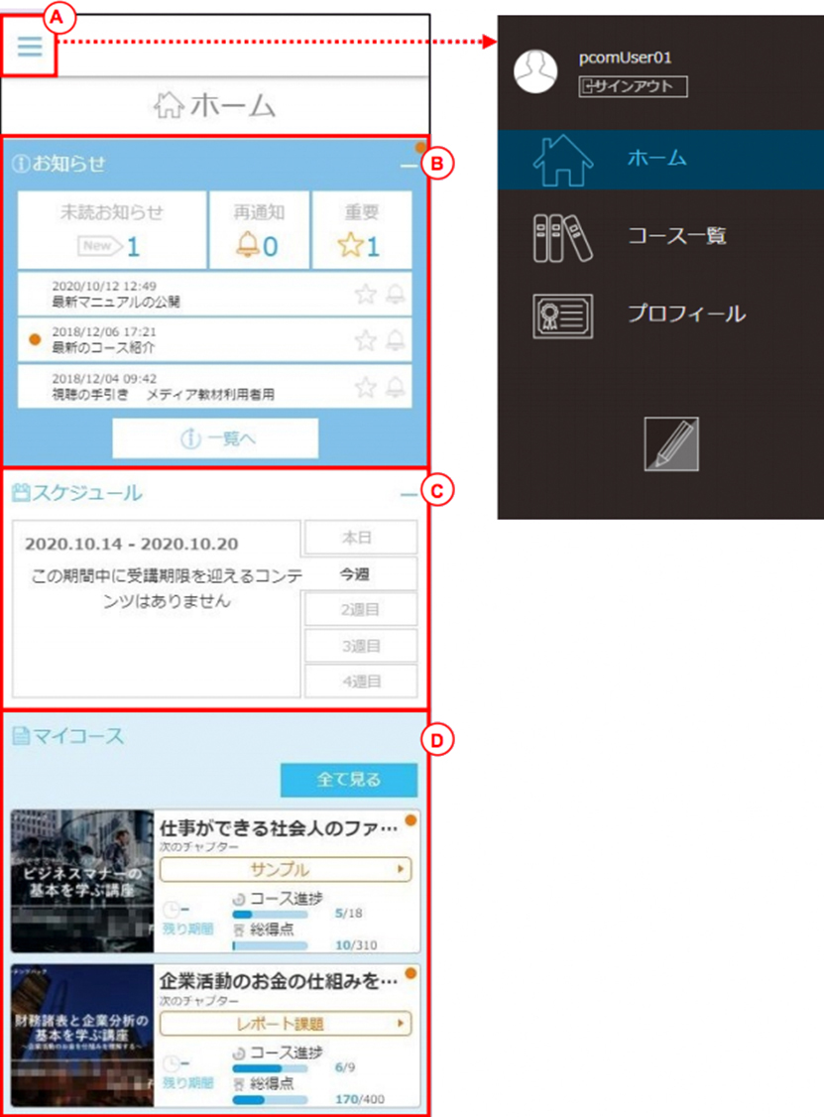Select ホーム in the side menu
The height and width of the screenshot is (1117, 824).
(661, 159)
